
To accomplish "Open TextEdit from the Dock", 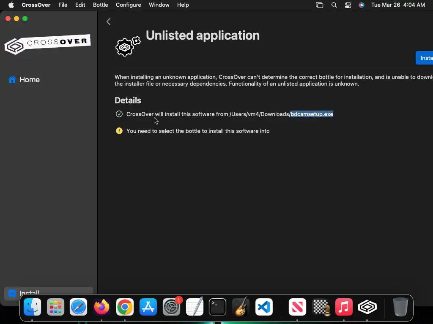I will [195, 307].
